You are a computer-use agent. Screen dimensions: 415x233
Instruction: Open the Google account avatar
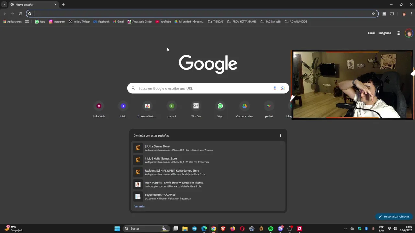pyautogui.click(x=409, y=33)
